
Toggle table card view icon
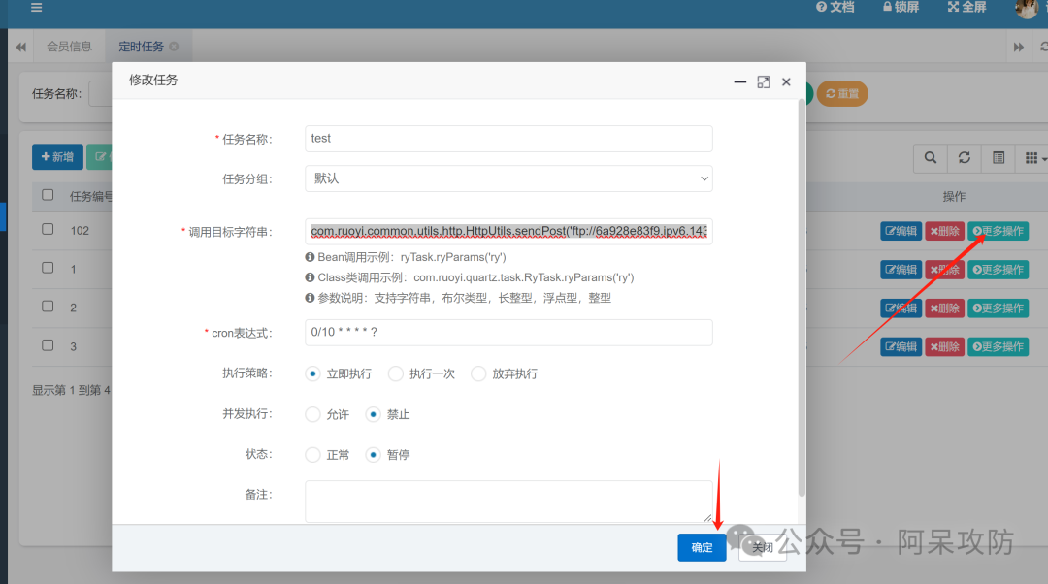coord(999,158)
